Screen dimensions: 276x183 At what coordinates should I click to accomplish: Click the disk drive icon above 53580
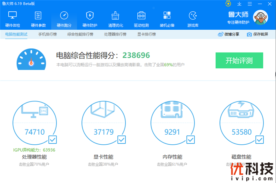[x=241, y=109]
